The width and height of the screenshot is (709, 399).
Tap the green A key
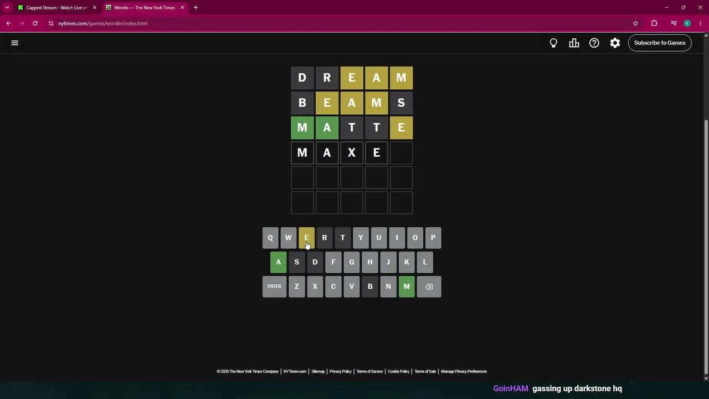pyautogui.click(x=278, y=262)
